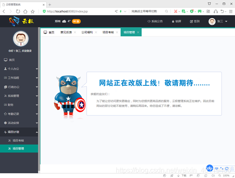The height and width of the screenshot is (178, 235).
Task: Collapse the 项目计划 sidebar menu
Action: coord(19,132)
